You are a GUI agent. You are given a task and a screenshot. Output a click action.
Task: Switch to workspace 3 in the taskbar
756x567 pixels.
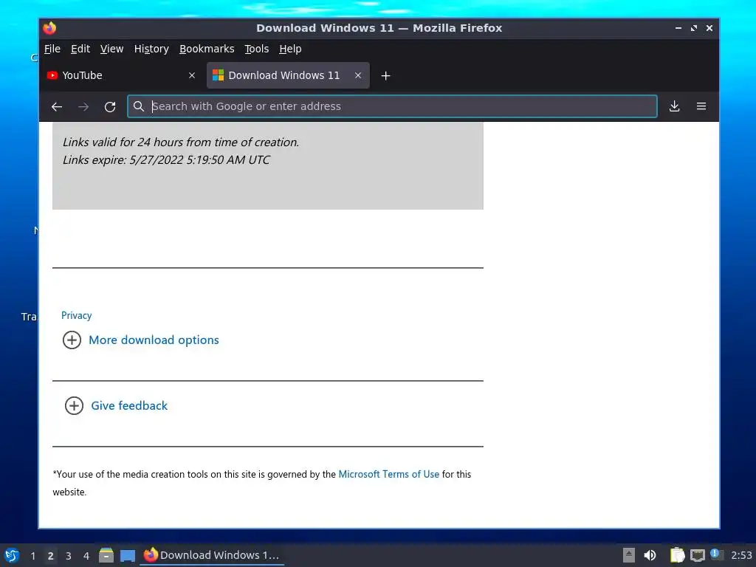pyautogui.click(x=69, y=556)
